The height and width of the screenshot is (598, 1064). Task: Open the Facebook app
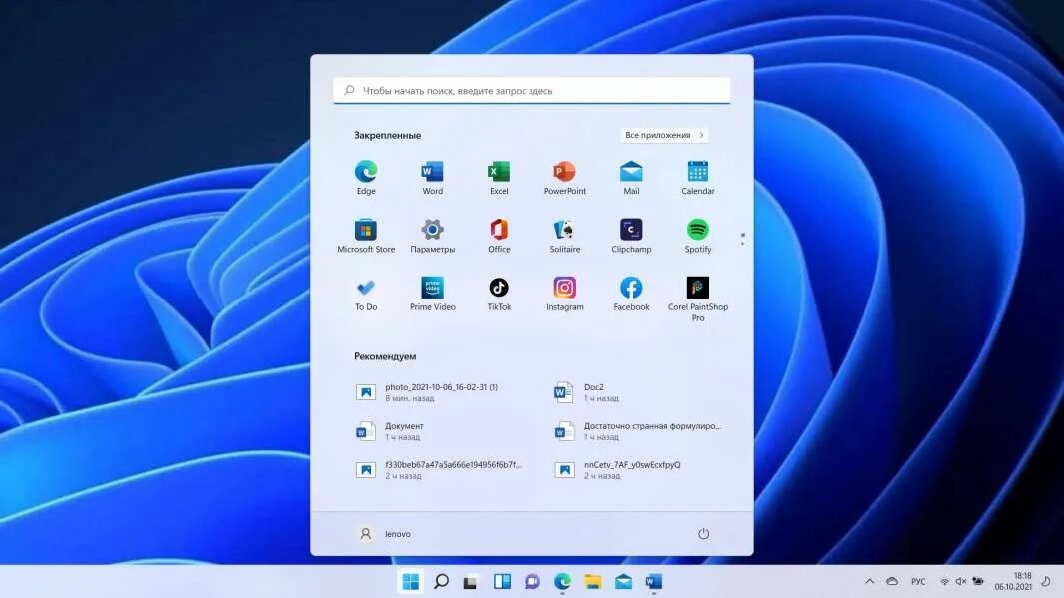coord(631,295)
